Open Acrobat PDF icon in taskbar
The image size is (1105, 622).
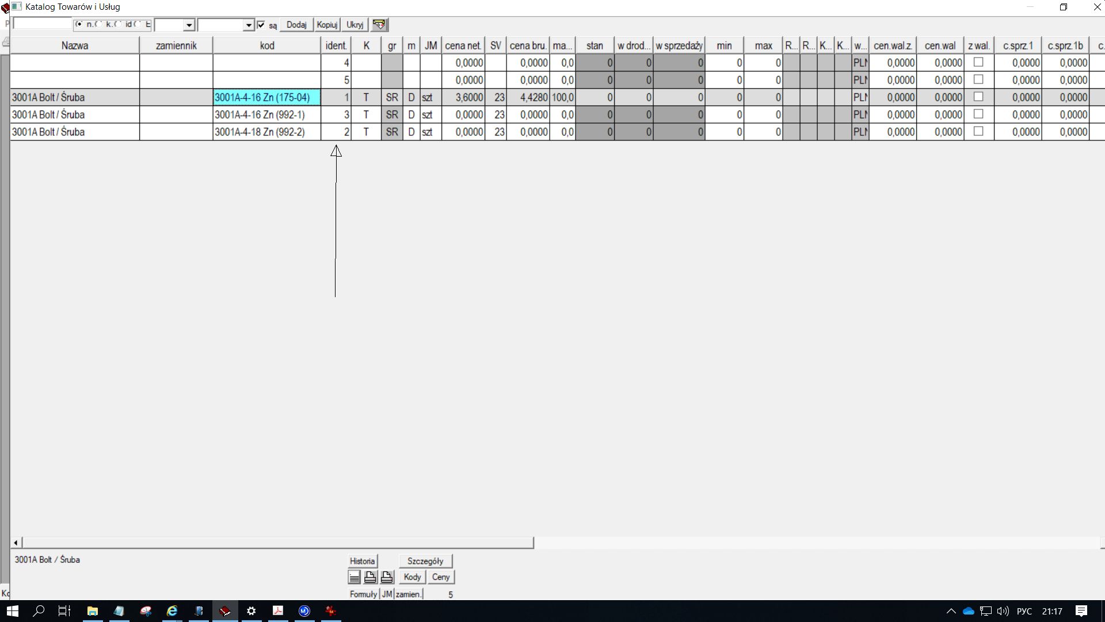(278, 611)
